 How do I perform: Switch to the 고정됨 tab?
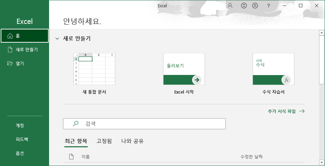104,141
